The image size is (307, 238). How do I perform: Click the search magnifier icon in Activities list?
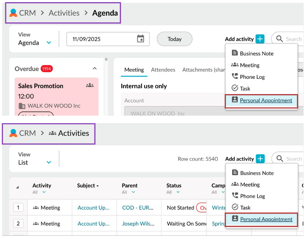279,159
